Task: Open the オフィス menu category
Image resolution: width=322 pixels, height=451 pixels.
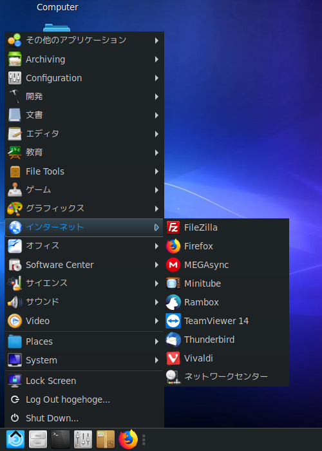Action: pos(84,246)
